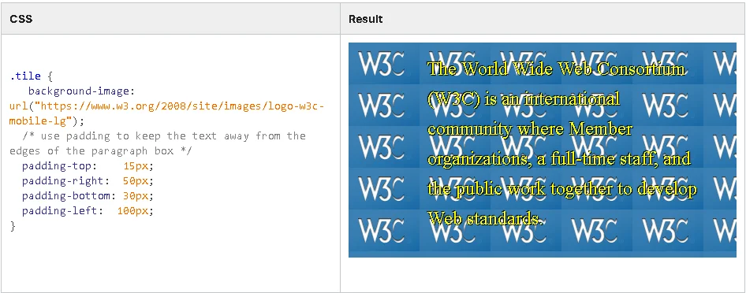Click the closing brace of the rule
Image resolution: width=746 pixels, height=293 pixels.
point(13,226)
